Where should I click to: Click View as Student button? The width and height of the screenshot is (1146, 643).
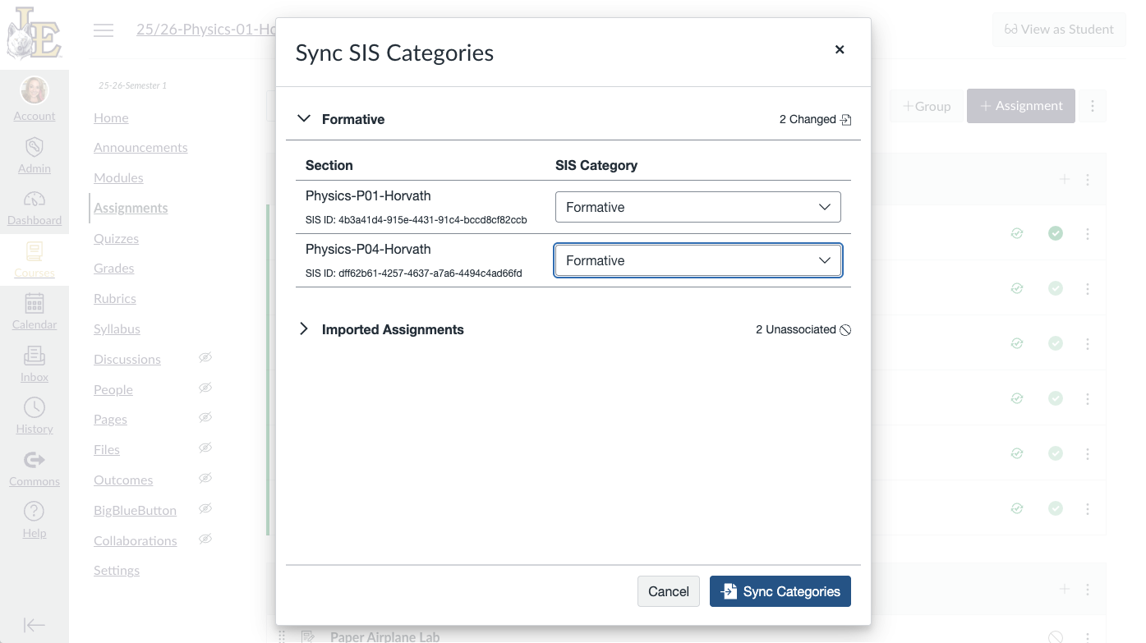pyautogui.click(x=1059, y=30)
